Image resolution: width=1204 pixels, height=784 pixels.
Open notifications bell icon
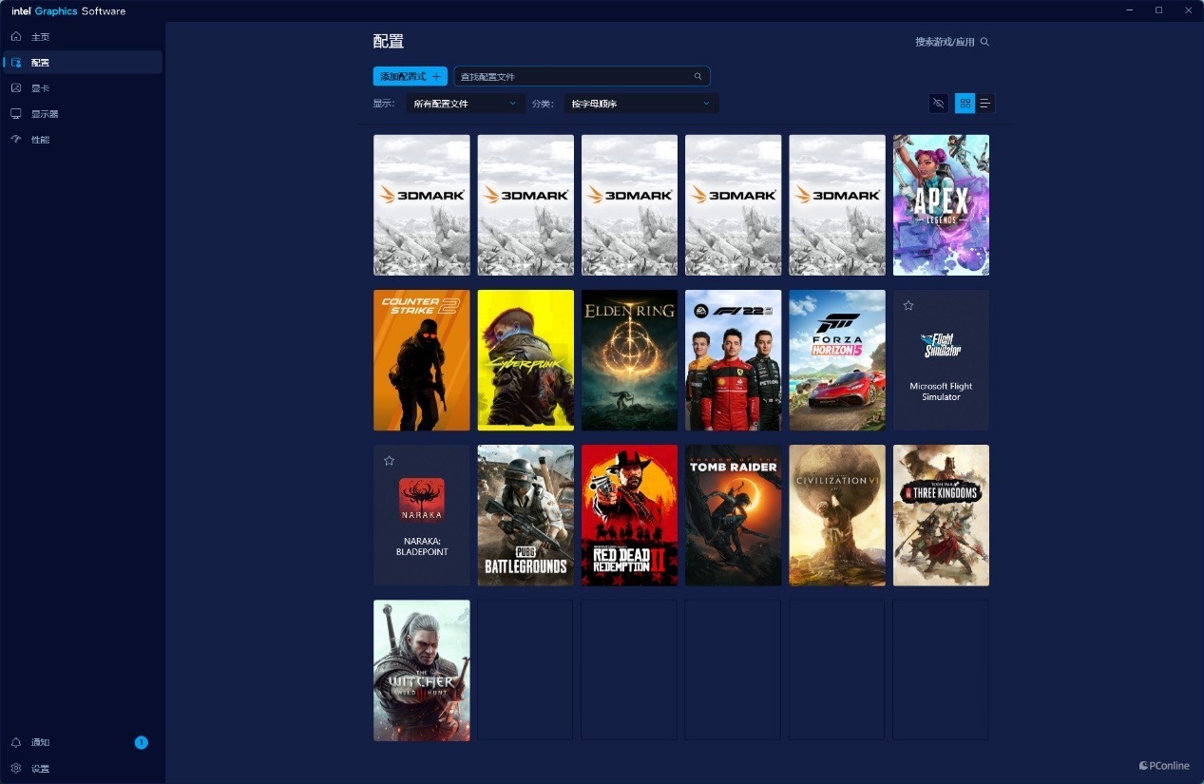coord(16,742)
